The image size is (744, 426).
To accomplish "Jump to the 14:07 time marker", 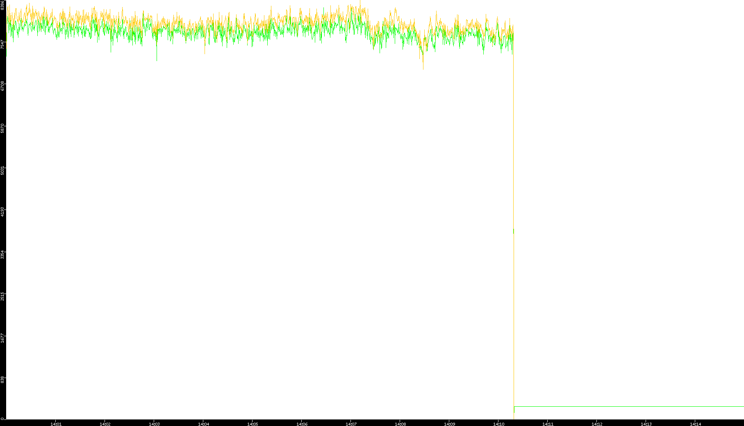I will (351, 424).
